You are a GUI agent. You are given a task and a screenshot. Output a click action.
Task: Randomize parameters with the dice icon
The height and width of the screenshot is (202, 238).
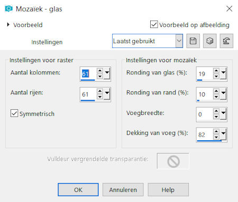pyautogui.click(x=209, y=41)
